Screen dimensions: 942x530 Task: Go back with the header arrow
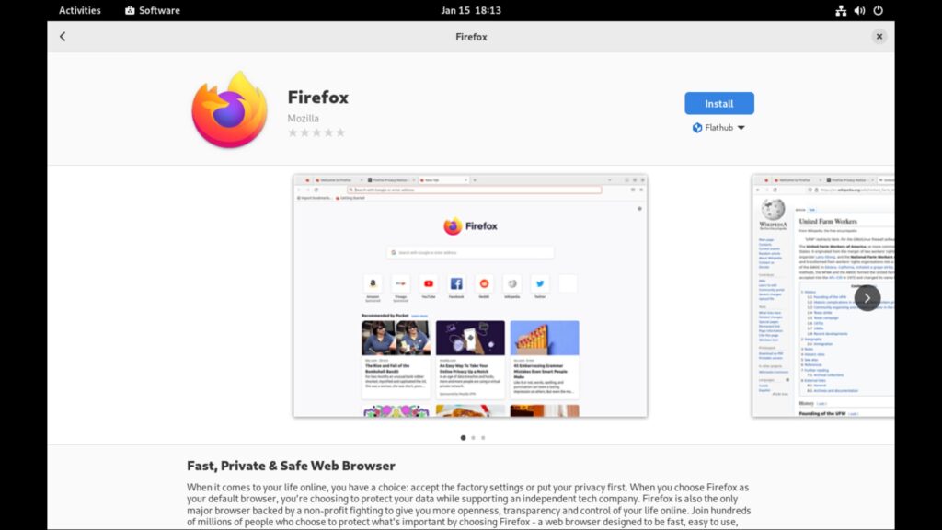(63, 37)
